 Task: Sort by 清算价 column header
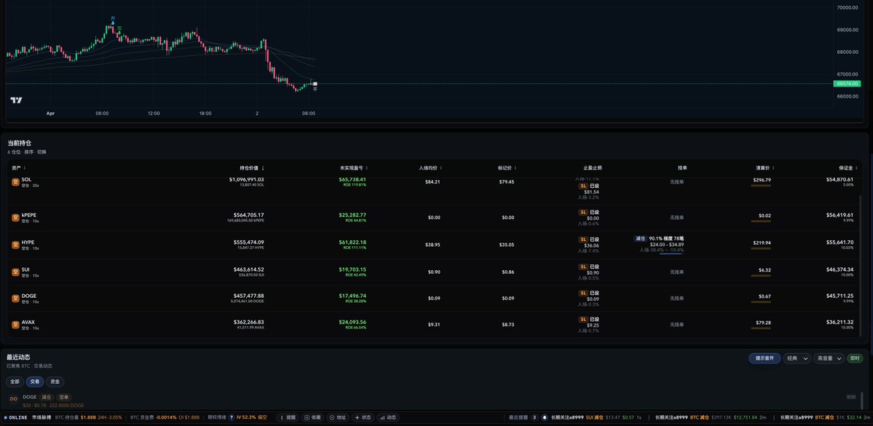point(765,167)
